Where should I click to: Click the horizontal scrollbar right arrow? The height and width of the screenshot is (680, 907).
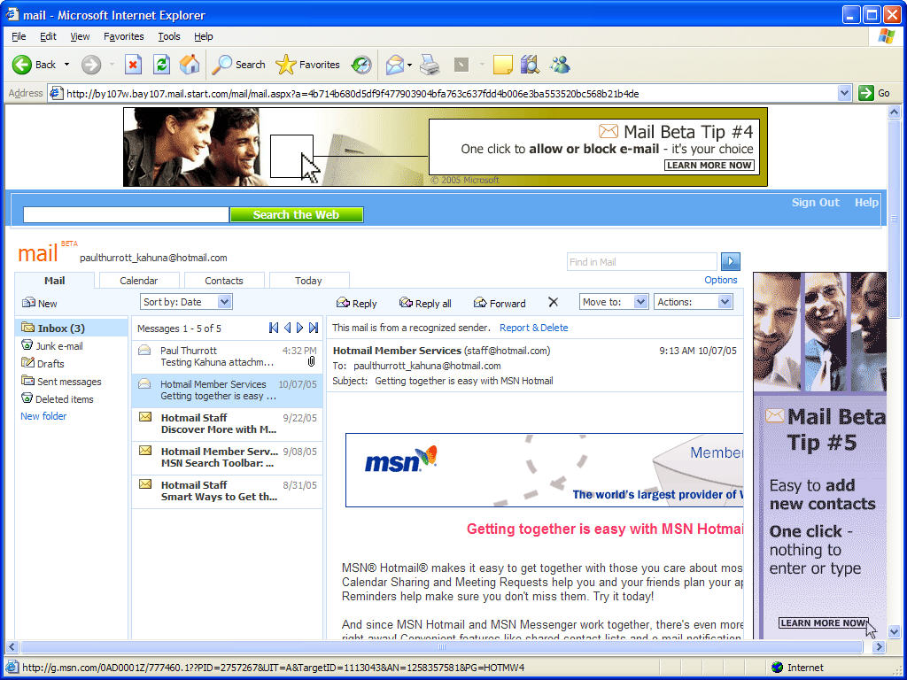click(x=880, y=647)
